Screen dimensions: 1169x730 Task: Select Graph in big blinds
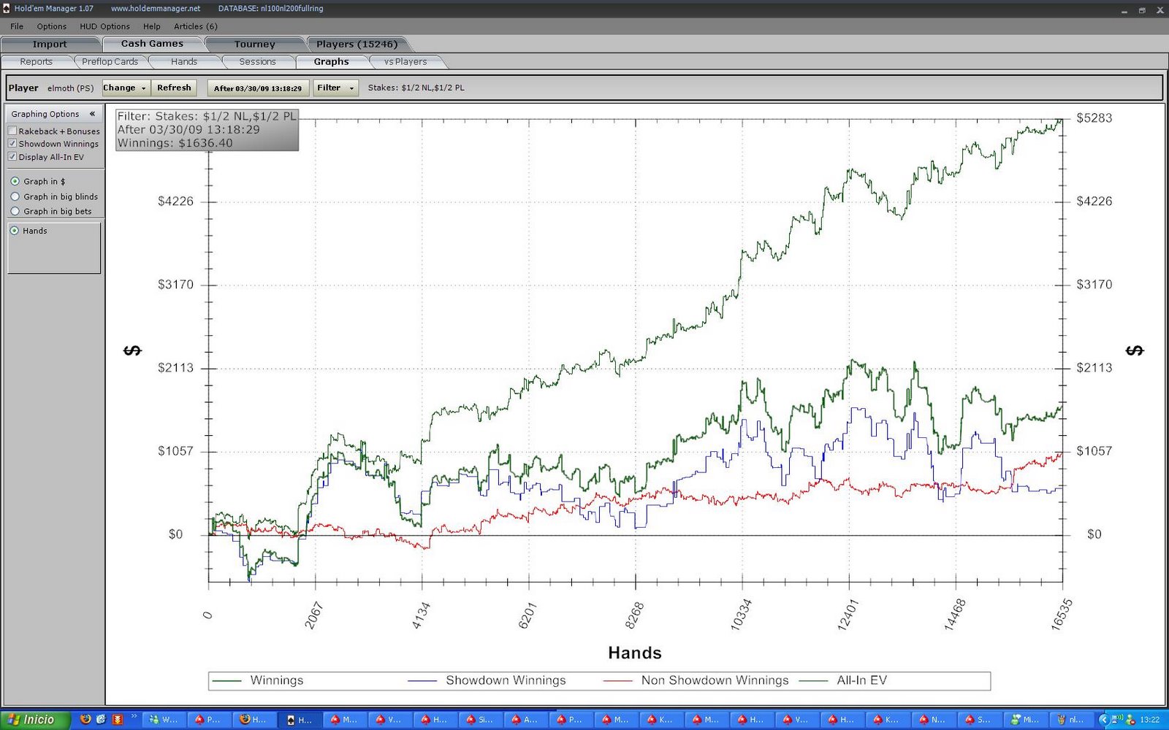pos(15,196)
